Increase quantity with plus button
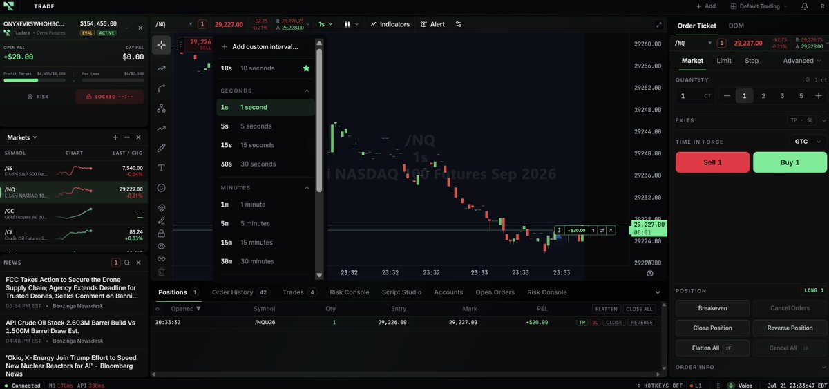 point(819,96)
